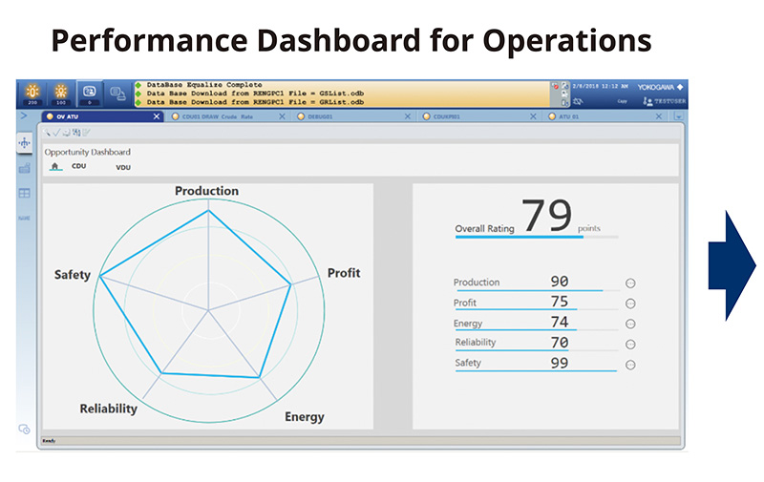Click the magnifier icon in the window toolbar
Viewport: 764px width, 482px height.
(x=47, y=133)
